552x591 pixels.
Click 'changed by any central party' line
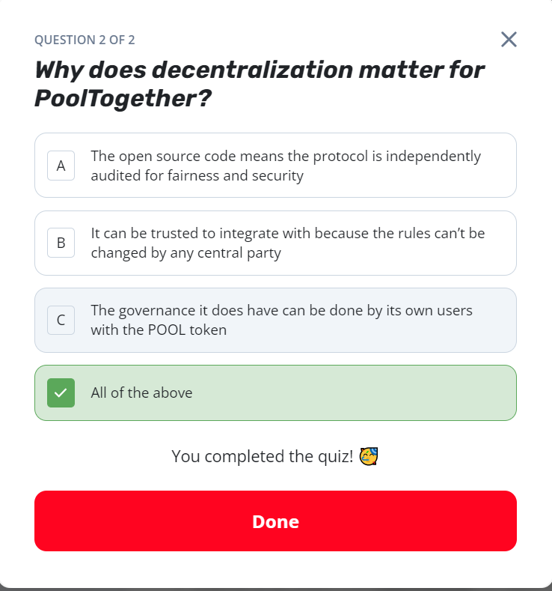185,253
